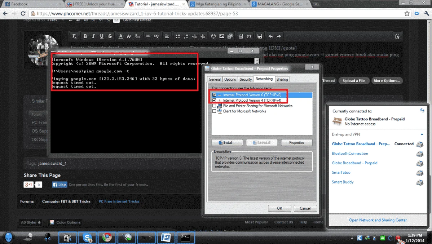Click the Google +1 share button
This screenshot has width=432, height=244.
coord(28,185)
